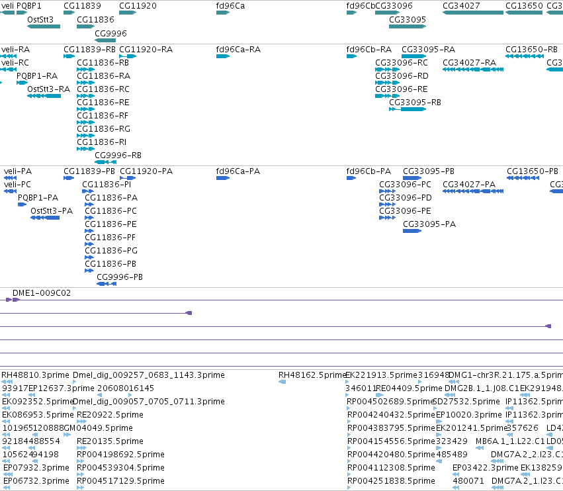The width and height of the screenshot is (563, 491).
Task: Click the CG33096-RD transcript label
Action: (402, 76)
